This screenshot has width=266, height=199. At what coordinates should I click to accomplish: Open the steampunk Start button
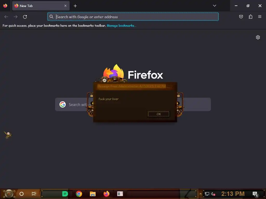(9, 194)
